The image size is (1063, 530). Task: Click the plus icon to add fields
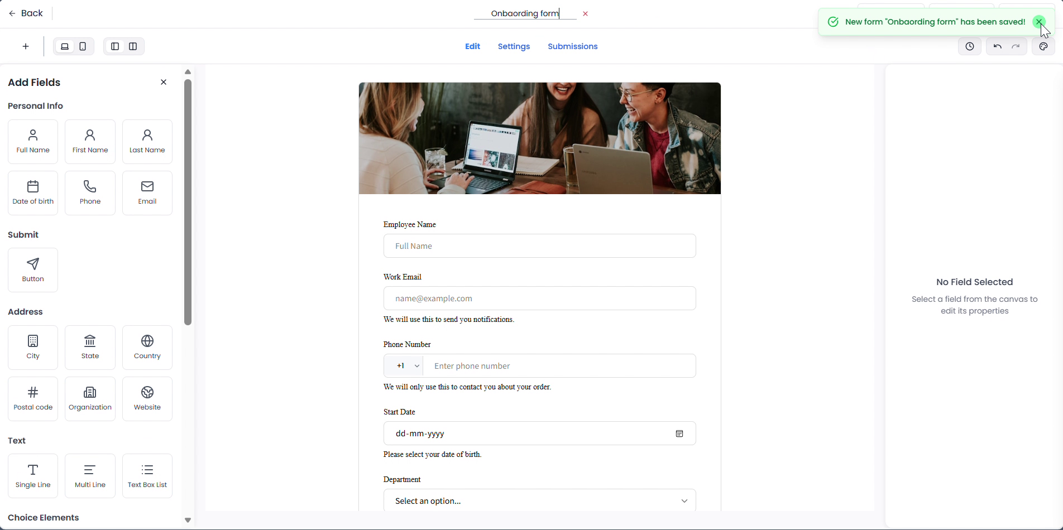[x=26, y=47]
